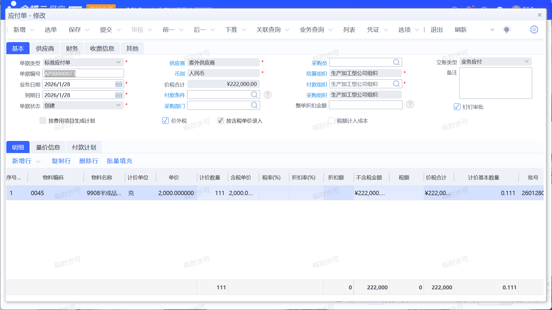Click search icon in 付款条件 field
Viewport: 552px width, 310px height.
[x=254, y=95]
